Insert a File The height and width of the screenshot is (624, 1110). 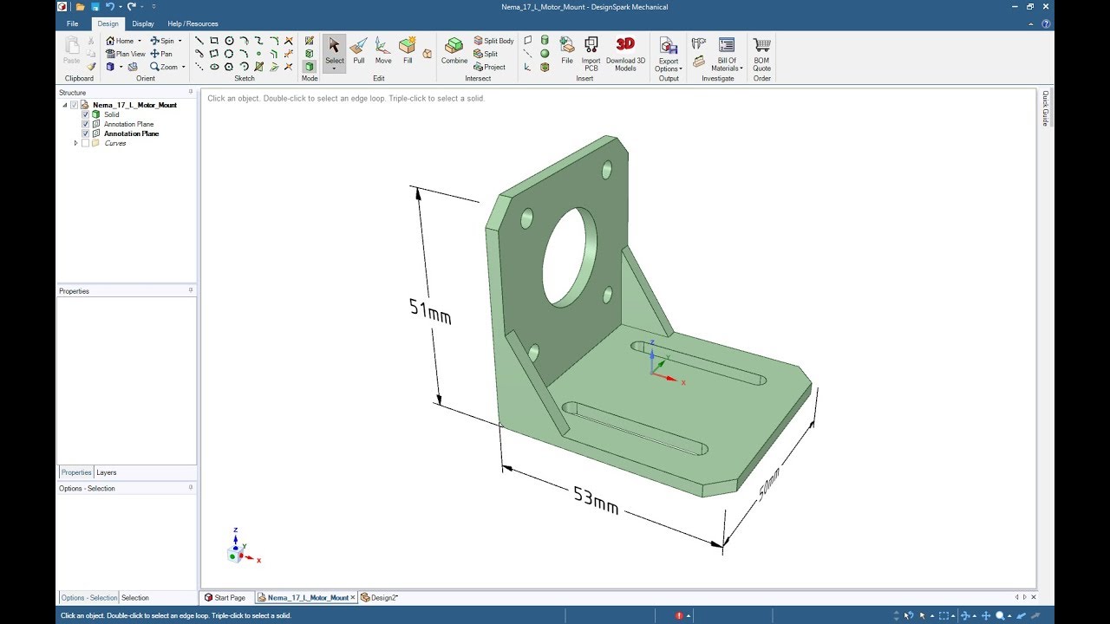(567, 51)
